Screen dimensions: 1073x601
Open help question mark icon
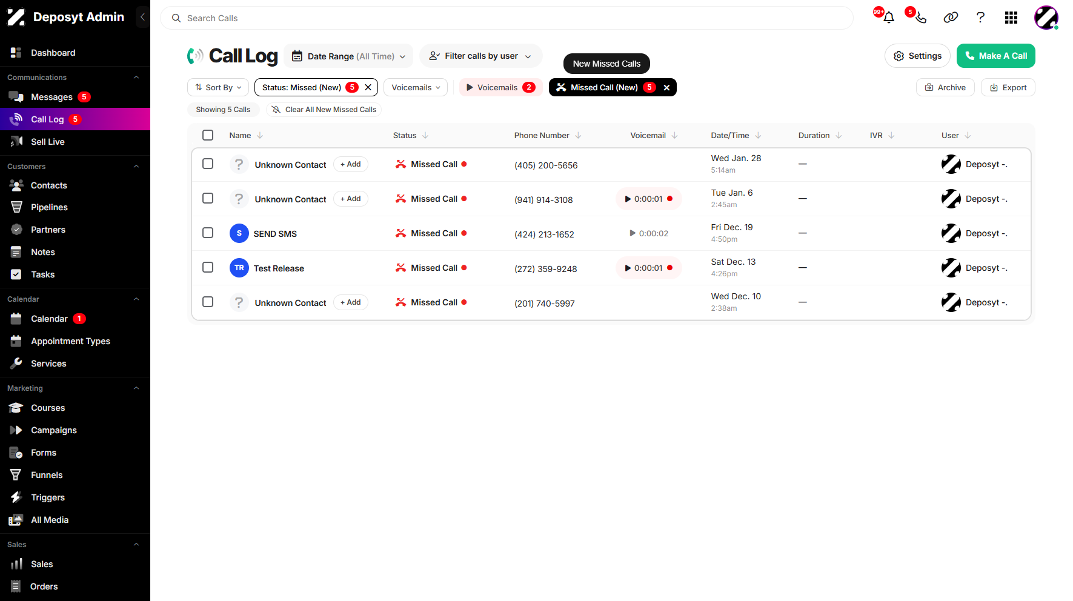point(980,18)
